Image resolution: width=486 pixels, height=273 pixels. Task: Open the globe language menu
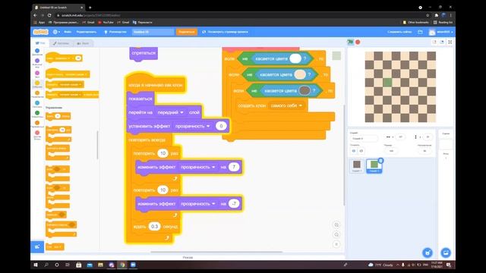click(56, 32)
